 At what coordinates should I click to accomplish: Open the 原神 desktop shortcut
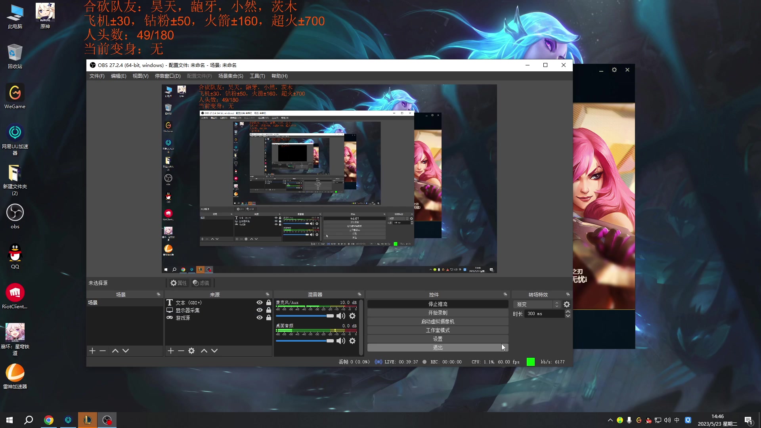pos(45,17)
